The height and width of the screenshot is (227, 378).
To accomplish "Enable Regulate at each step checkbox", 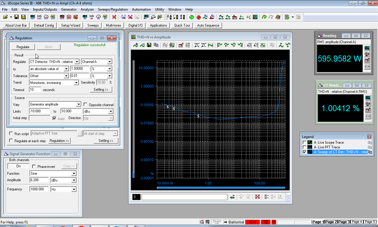I will [x=11, y=141].
